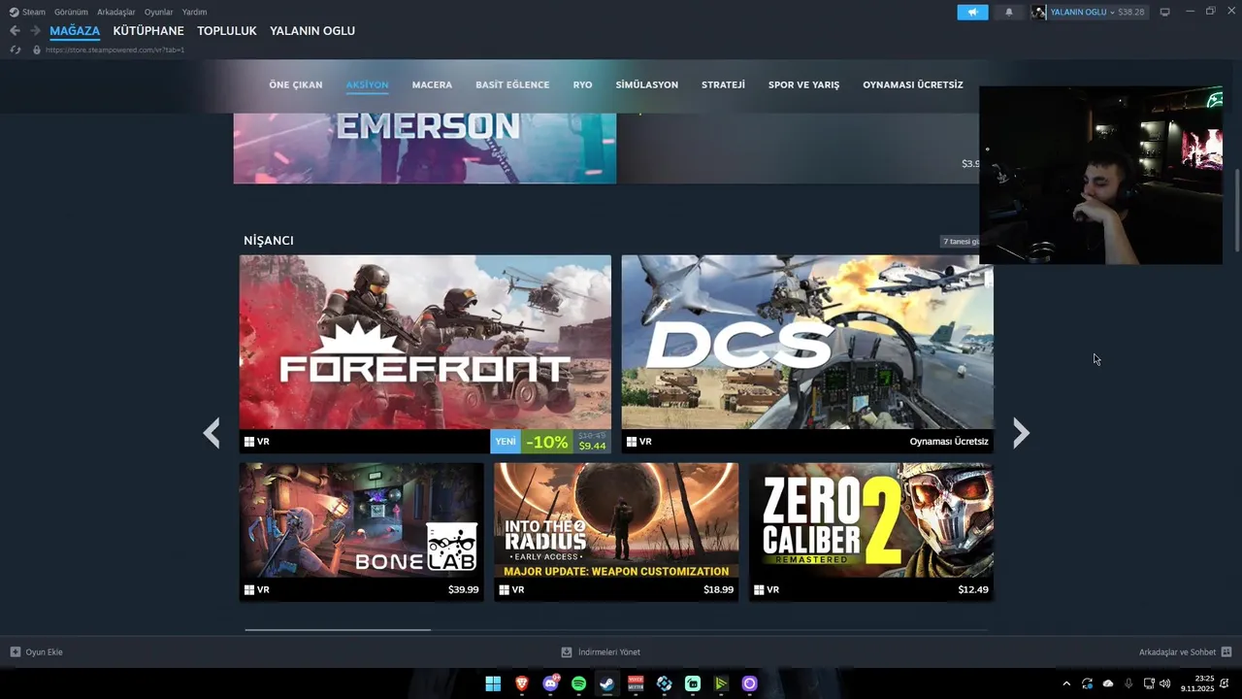1242x699 pixels.
Task: Click the Oyun Ekle button
Action: [37, 652]
